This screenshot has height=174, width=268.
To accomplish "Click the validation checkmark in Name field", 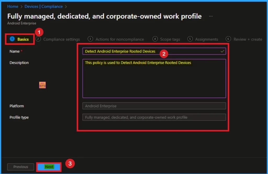I will pos(222,51).
